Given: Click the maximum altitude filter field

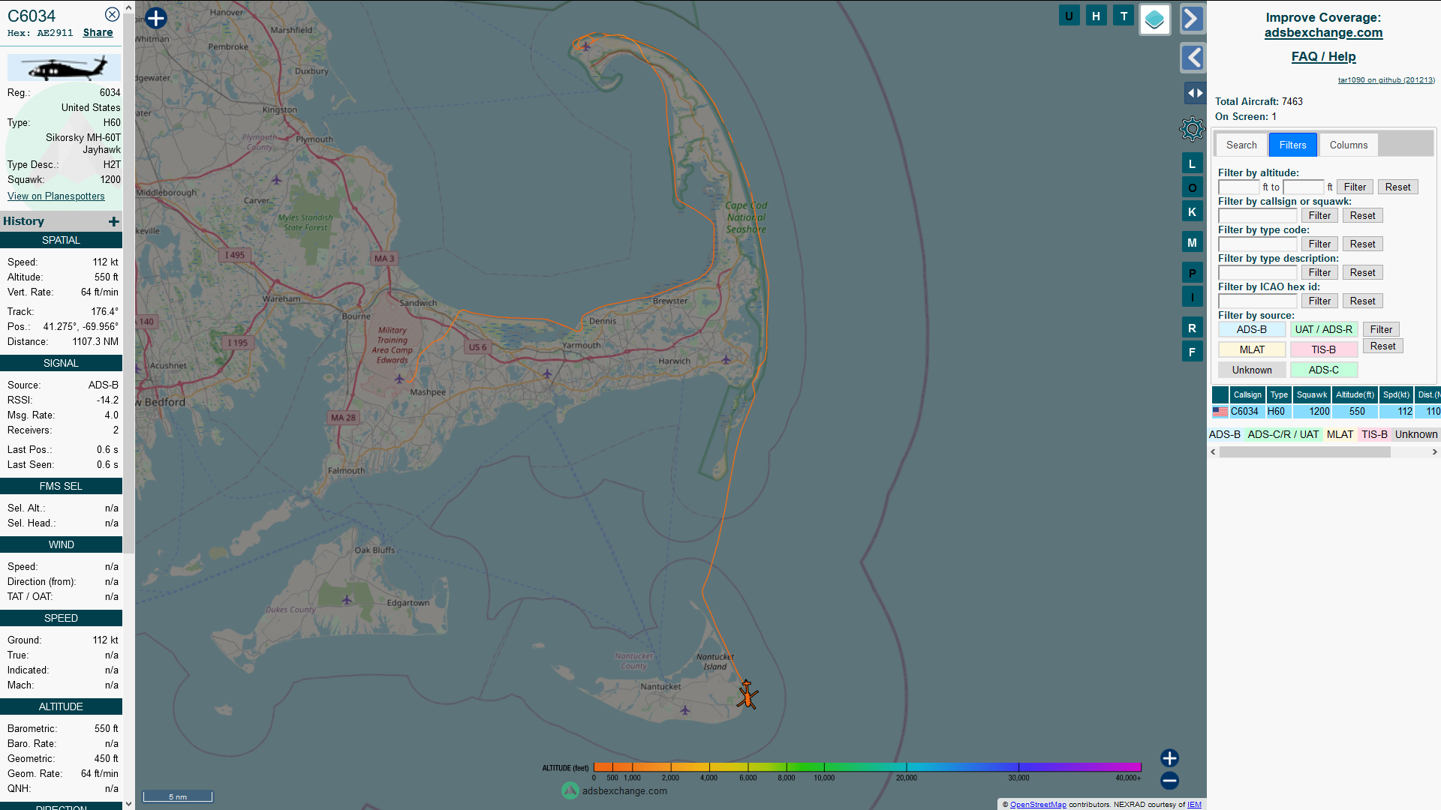Looking at the screenshot, I should [x=1304, y=187].
